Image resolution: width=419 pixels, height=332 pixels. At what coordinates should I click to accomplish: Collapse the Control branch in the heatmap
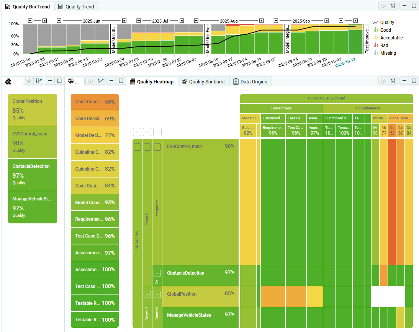(157, 295)
